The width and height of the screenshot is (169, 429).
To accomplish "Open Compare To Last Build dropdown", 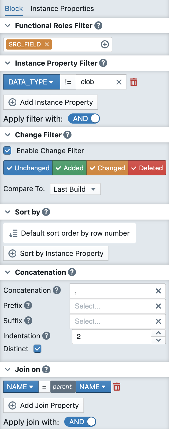I will point(75,189).
